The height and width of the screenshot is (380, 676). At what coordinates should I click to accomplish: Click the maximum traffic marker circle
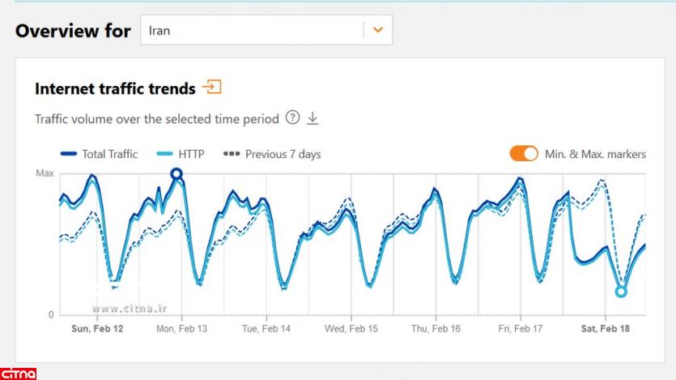(176, 173)
